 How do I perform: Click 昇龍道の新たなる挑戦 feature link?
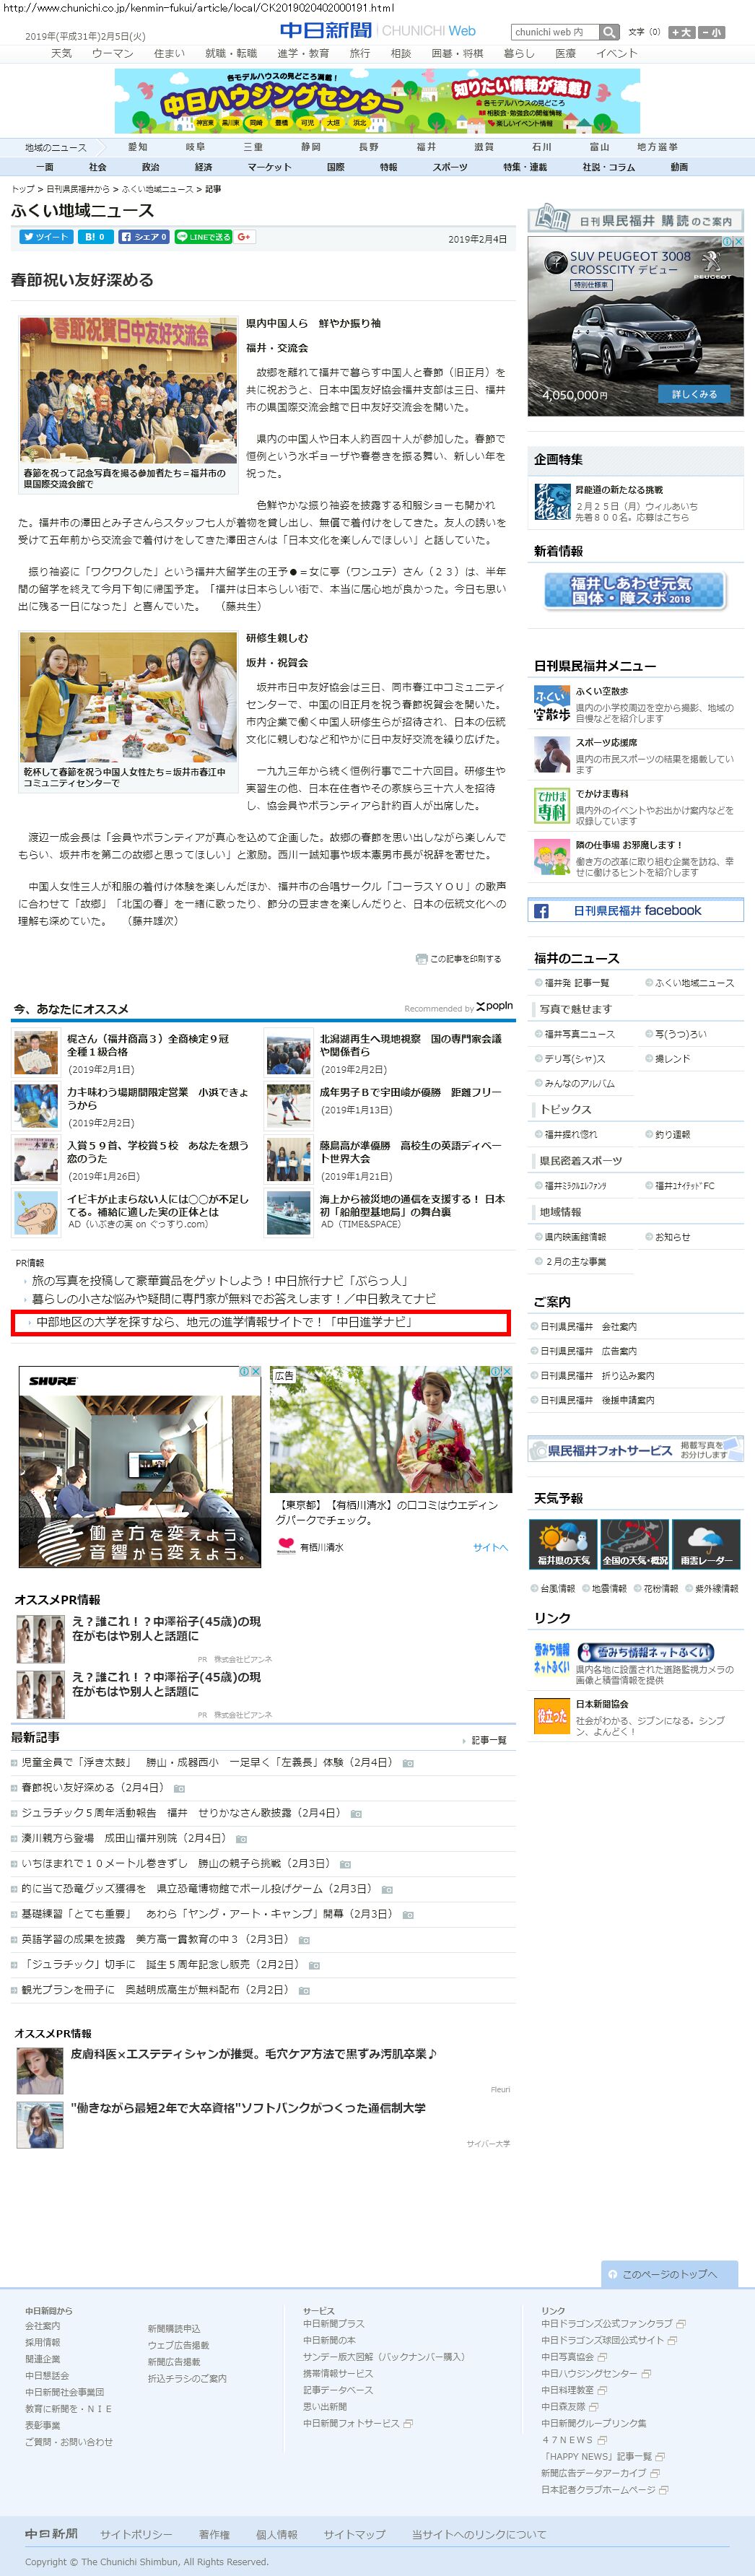pos(619,490)
